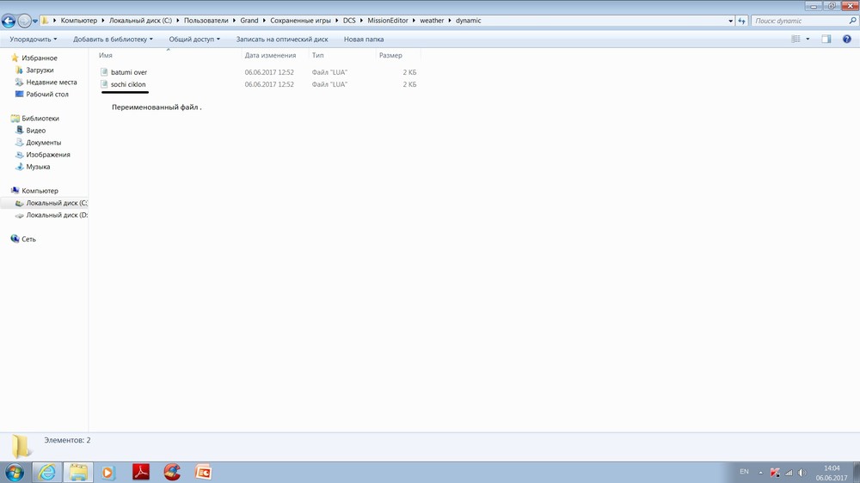
Task: Sort by the Имя column header
Action: click(105, 55)
